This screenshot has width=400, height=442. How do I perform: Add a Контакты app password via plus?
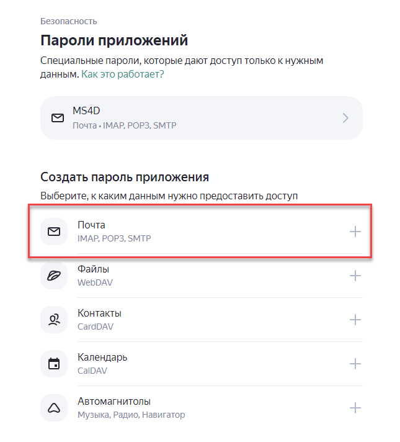355,320
